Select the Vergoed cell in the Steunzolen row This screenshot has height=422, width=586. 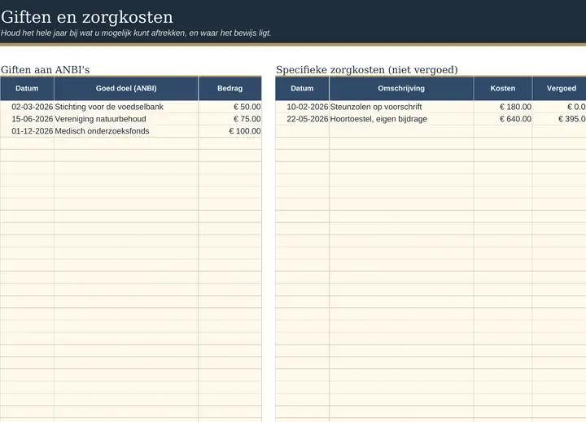click(x=559, y=107)
